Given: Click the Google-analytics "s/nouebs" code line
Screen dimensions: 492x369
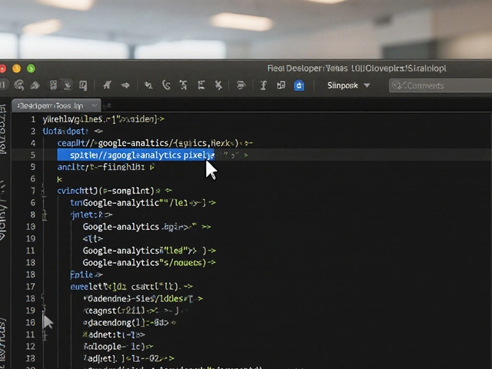Looking at the screenshot, I should click(144, 263).
